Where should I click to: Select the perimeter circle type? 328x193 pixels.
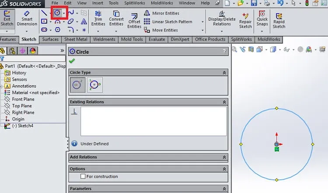click(x=95, y=85)
